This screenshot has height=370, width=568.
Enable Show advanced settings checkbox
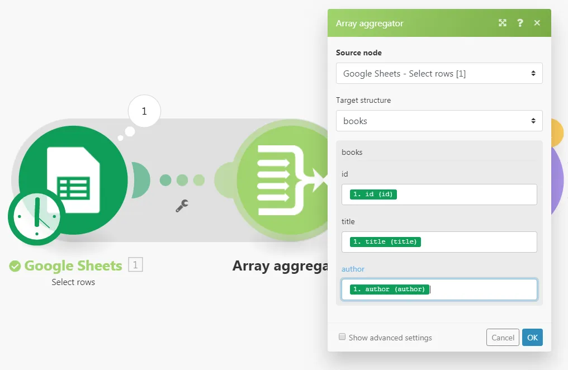coord(342,337)
